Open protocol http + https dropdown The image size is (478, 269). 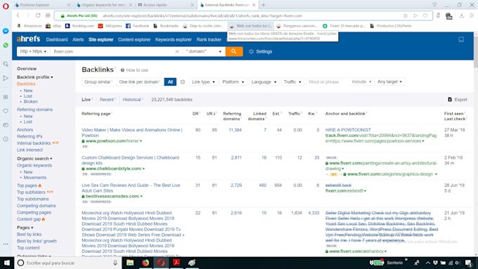pos(33,51)
